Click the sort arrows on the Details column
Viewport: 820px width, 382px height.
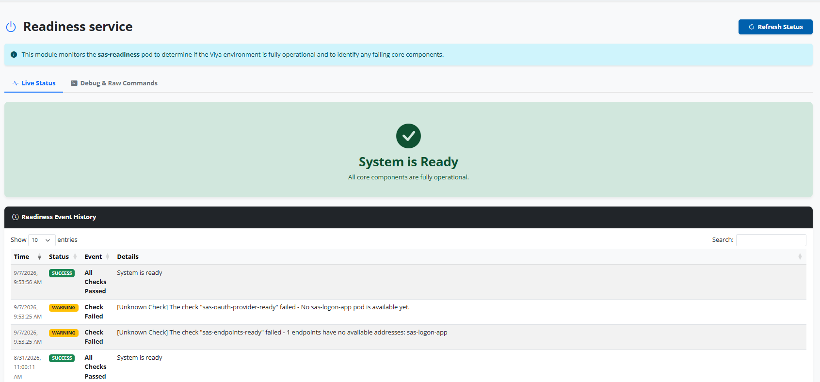(800, 257)
